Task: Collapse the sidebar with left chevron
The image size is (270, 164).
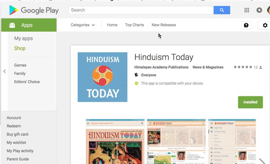Action: (4, 71)
